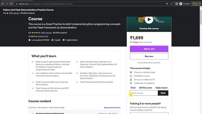Click the udemy.com address bar URL
202x114 pixels.
[45, 4]
